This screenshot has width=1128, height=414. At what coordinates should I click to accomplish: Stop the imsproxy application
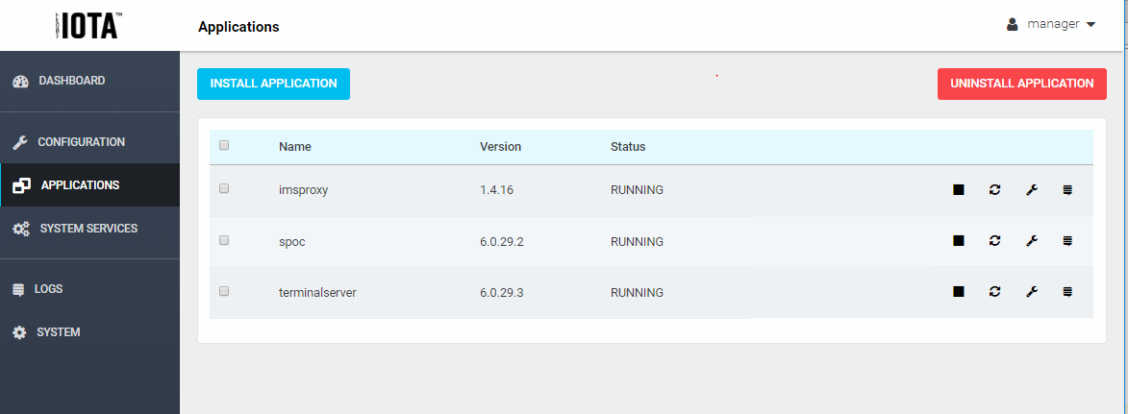point(959,190)
